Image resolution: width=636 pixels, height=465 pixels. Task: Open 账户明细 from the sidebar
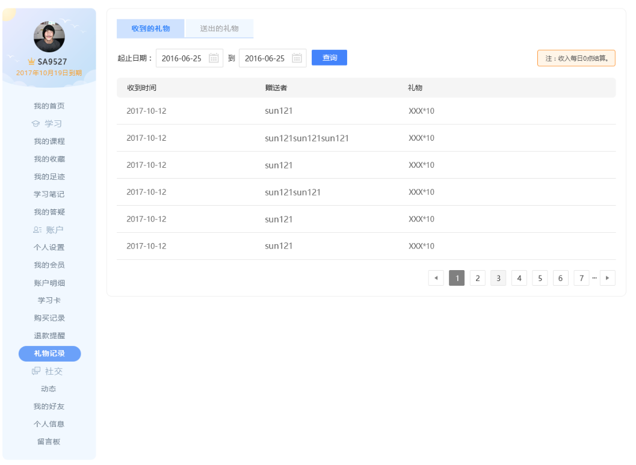coord(49,283)
